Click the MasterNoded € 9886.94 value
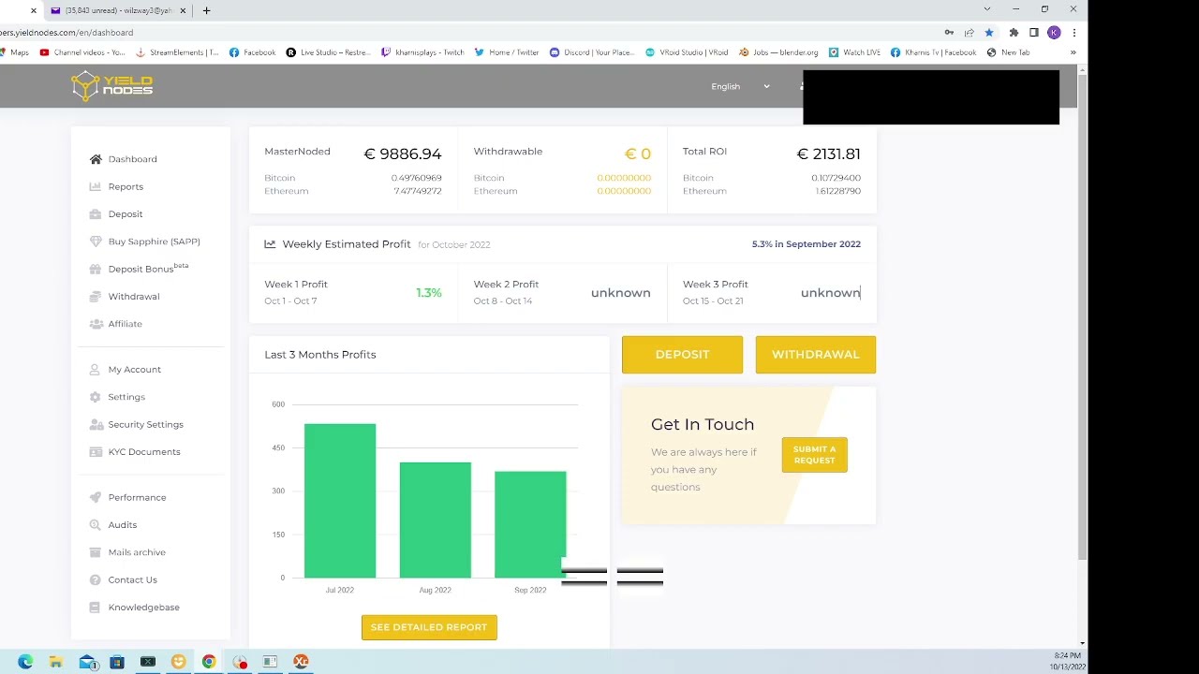Image resolution: width=1199 pixels, height=674 pixels. click(402, 154)
